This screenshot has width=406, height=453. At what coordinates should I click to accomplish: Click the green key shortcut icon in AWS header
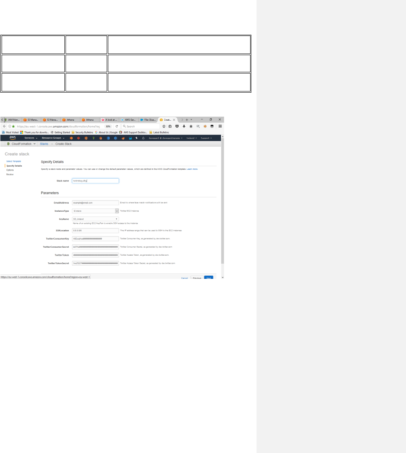[x=94, y=138]
